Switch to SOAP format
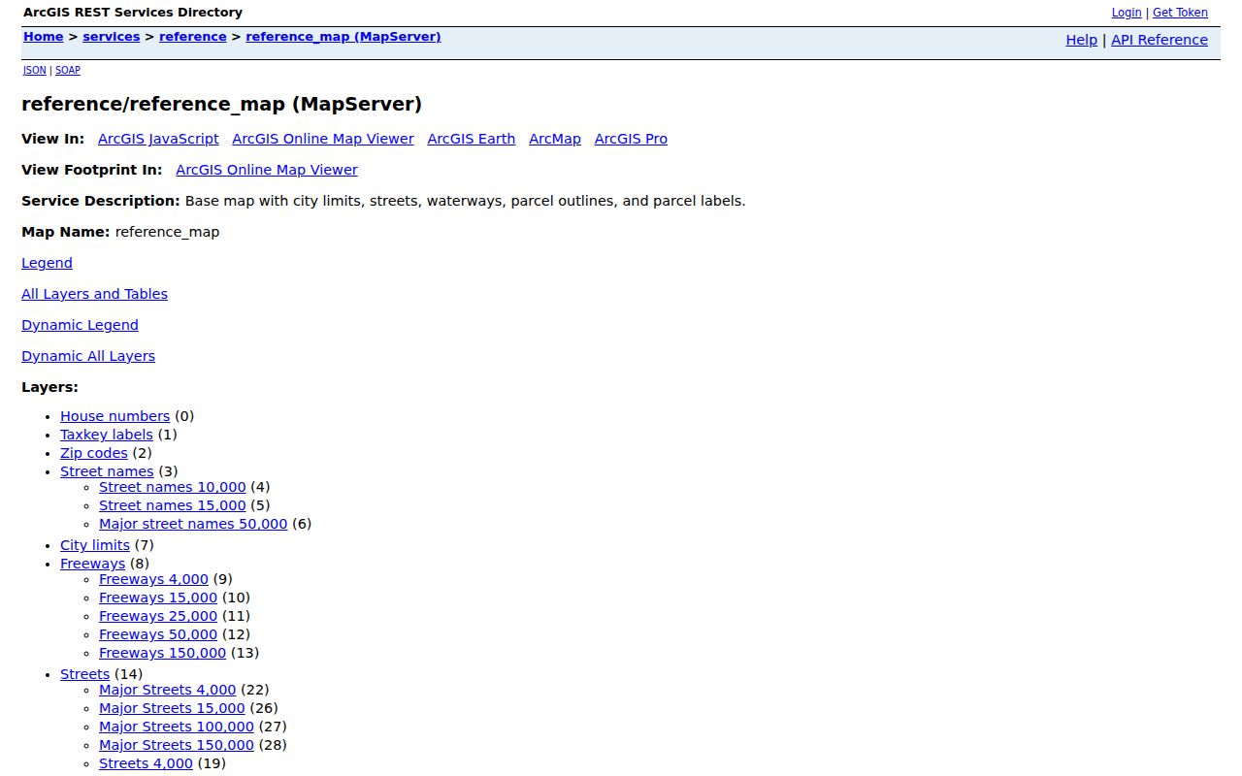 click(68, 71)
